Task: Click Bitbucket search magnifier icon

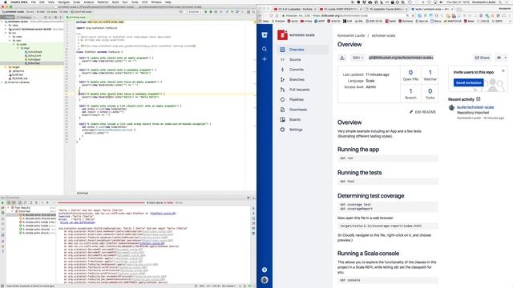Action: pyautogui.click(x=265, y=49)
